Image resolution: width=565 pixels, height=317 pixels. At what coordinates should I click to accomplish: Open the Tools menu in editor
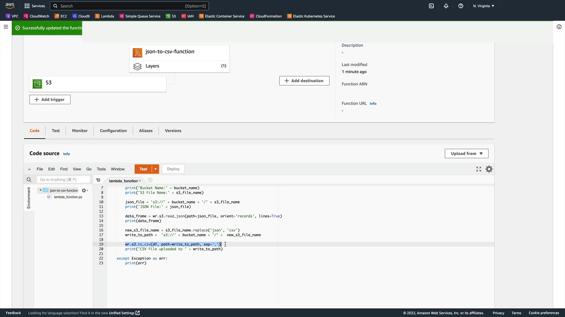tap(101, 169)
